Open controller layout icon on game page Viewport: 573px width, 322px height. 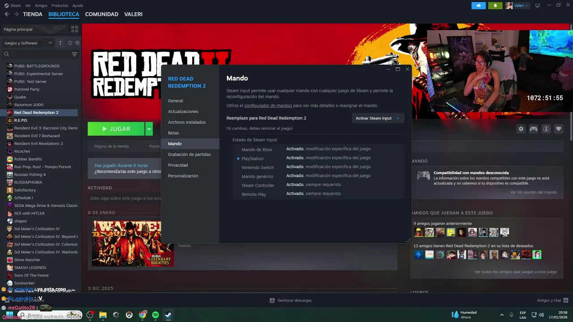(x=534, y=129)
